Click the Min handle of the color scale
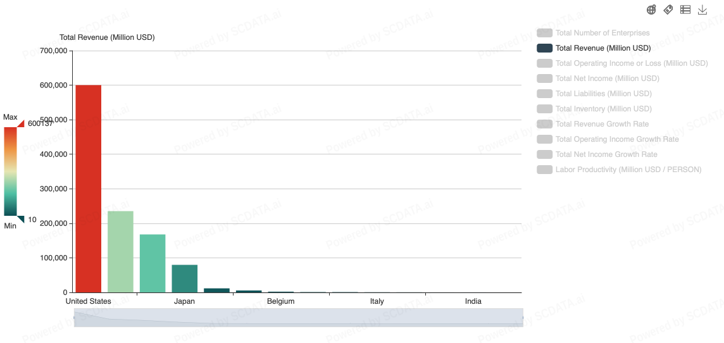The width and height of the screenshot is (724, 343). point(20,219)
